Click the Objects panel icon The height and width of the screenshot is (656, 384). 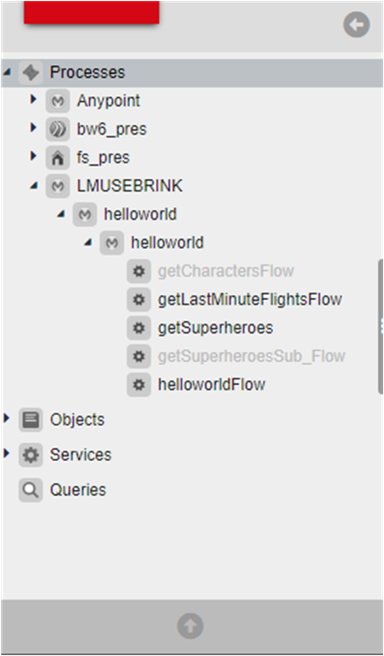[x=31, y=419]
